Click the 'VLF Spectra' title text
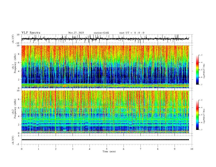 (31, 33)
